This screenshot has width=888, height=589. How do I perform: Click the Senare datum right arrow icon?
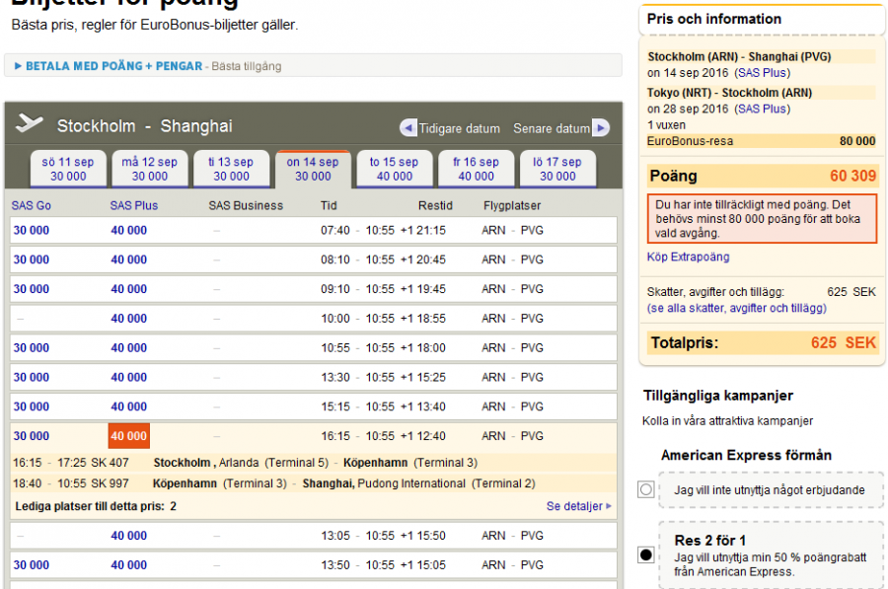pos(600,128)
